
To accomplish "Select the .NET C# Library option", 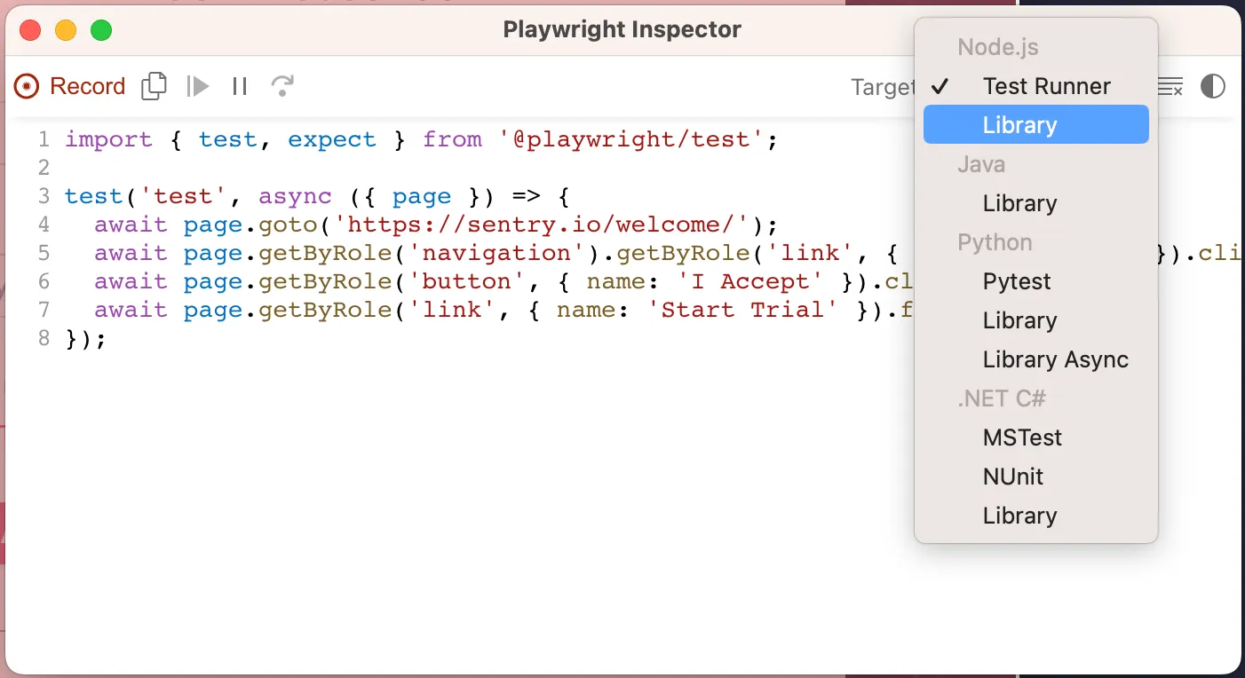I will [x=1019, y=516].
